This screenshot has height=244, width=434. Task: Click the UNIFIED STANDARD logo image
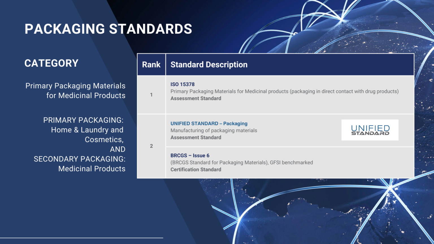(x=370, y=130)
